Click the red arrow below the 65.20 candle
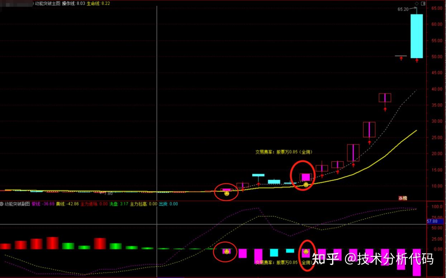 tap(417, 60)
